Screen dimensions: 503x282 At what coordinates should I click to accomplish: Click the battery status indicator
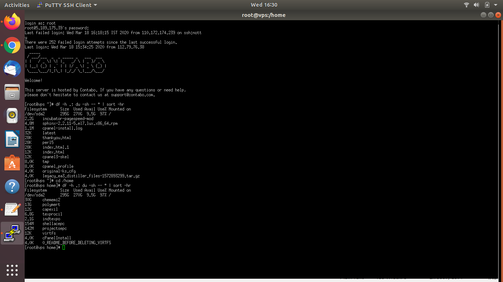pos(487,5)
